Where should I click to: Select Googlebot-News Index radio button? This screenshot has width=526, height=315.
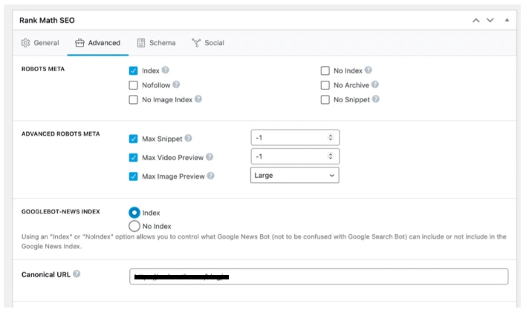[x=134, y=213]
